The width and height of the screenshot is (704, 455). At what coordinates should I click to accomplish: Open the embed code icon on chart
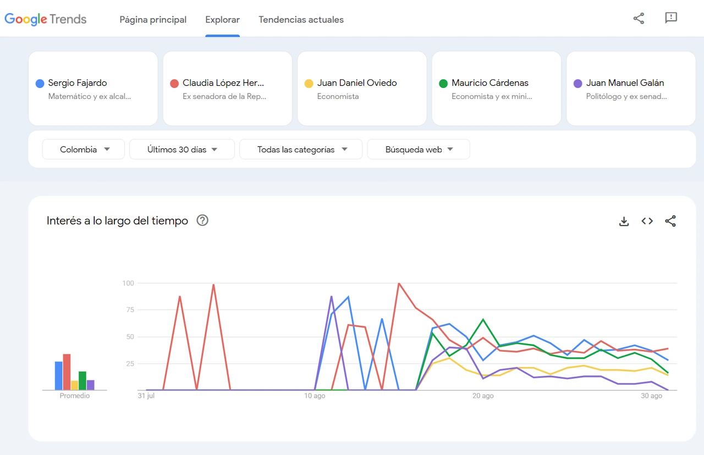pos(647,221)
